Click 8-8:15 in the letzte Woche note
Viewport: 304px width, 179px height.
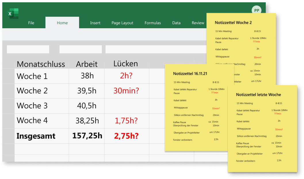coord(279,103)
